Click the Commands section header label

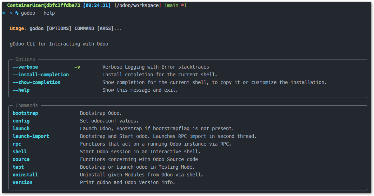[x=27, y=105]
